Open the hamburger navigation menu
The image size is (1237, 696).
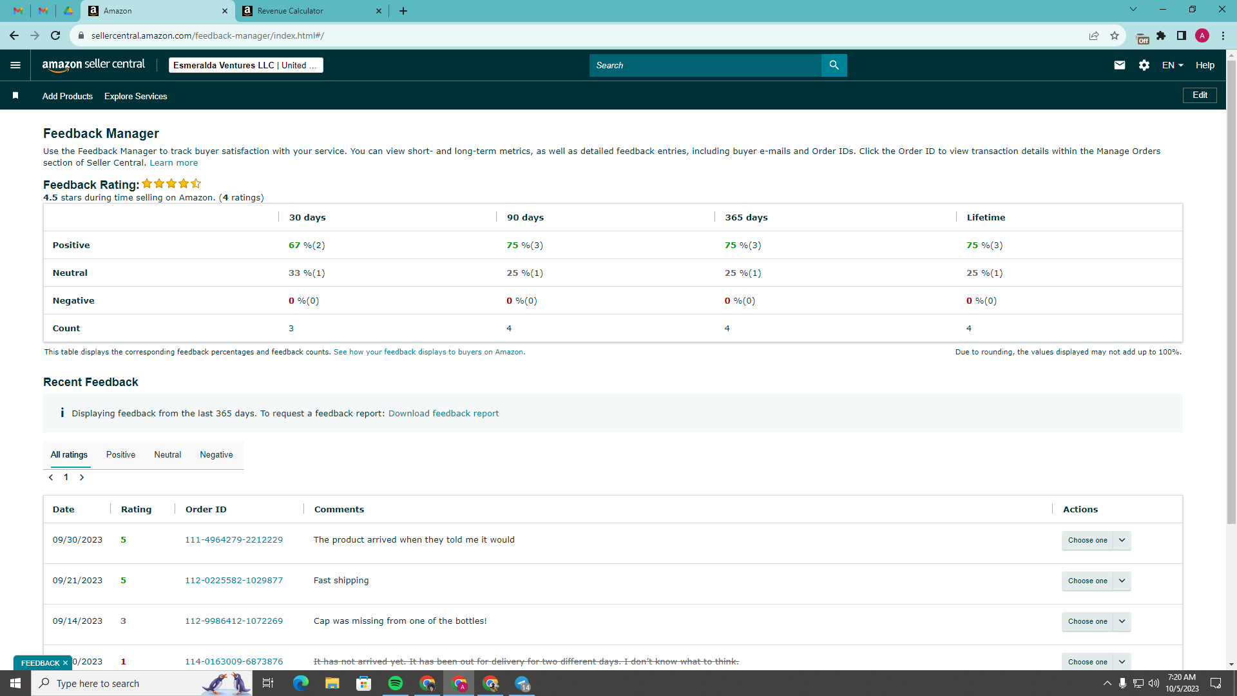coord(15,65)
